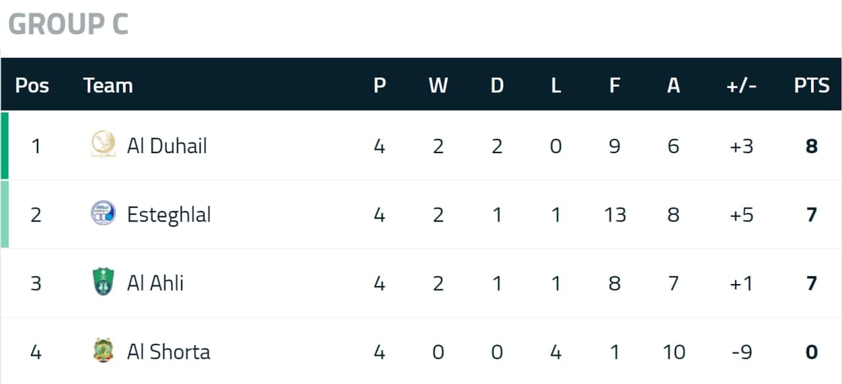The image size is (842, 384).
Task: Click Esteghlal's 13 goals for value
Action: pos(615,214)
